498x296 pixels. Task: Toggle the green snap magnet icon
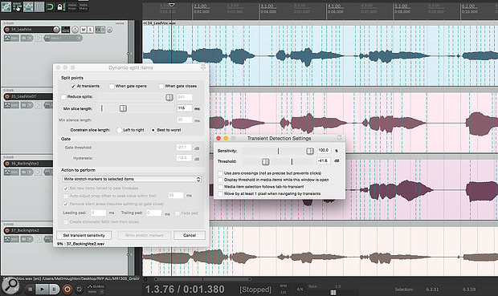50,6
